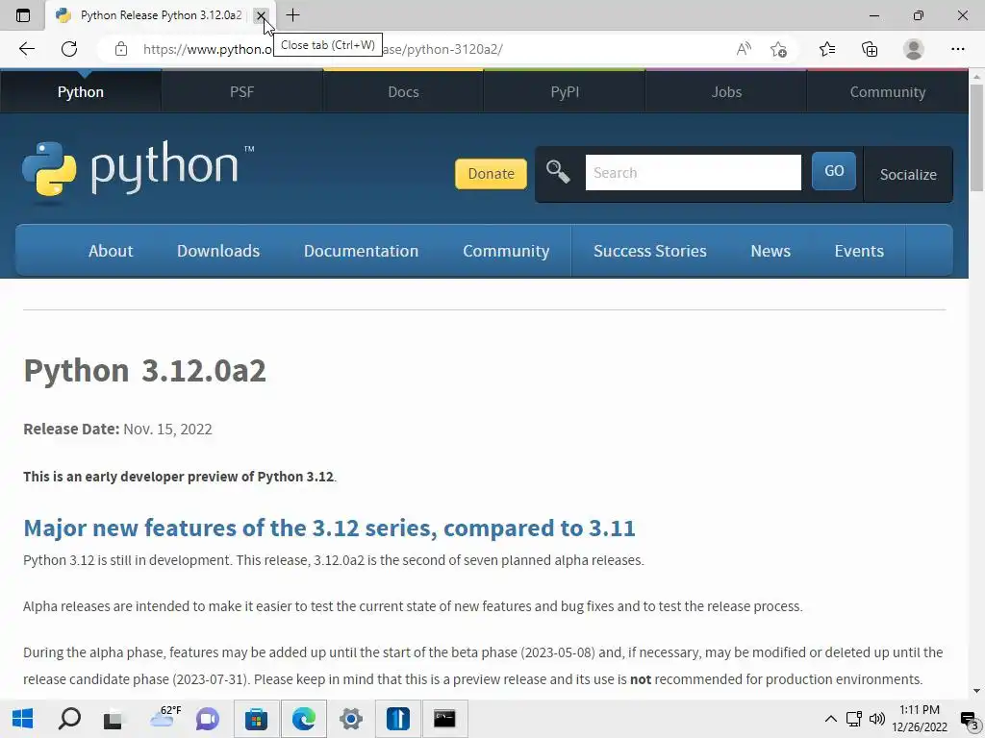Select the Community top tab
Viewport: 985px width, 738px height.
coord(888,91)
